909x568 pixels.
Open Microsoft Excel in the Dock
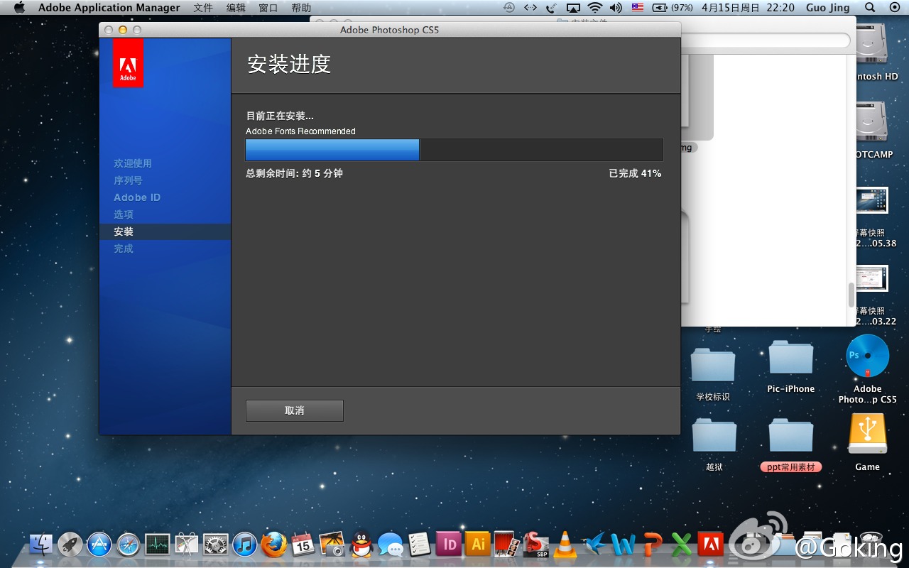click(x=682, y=545)
